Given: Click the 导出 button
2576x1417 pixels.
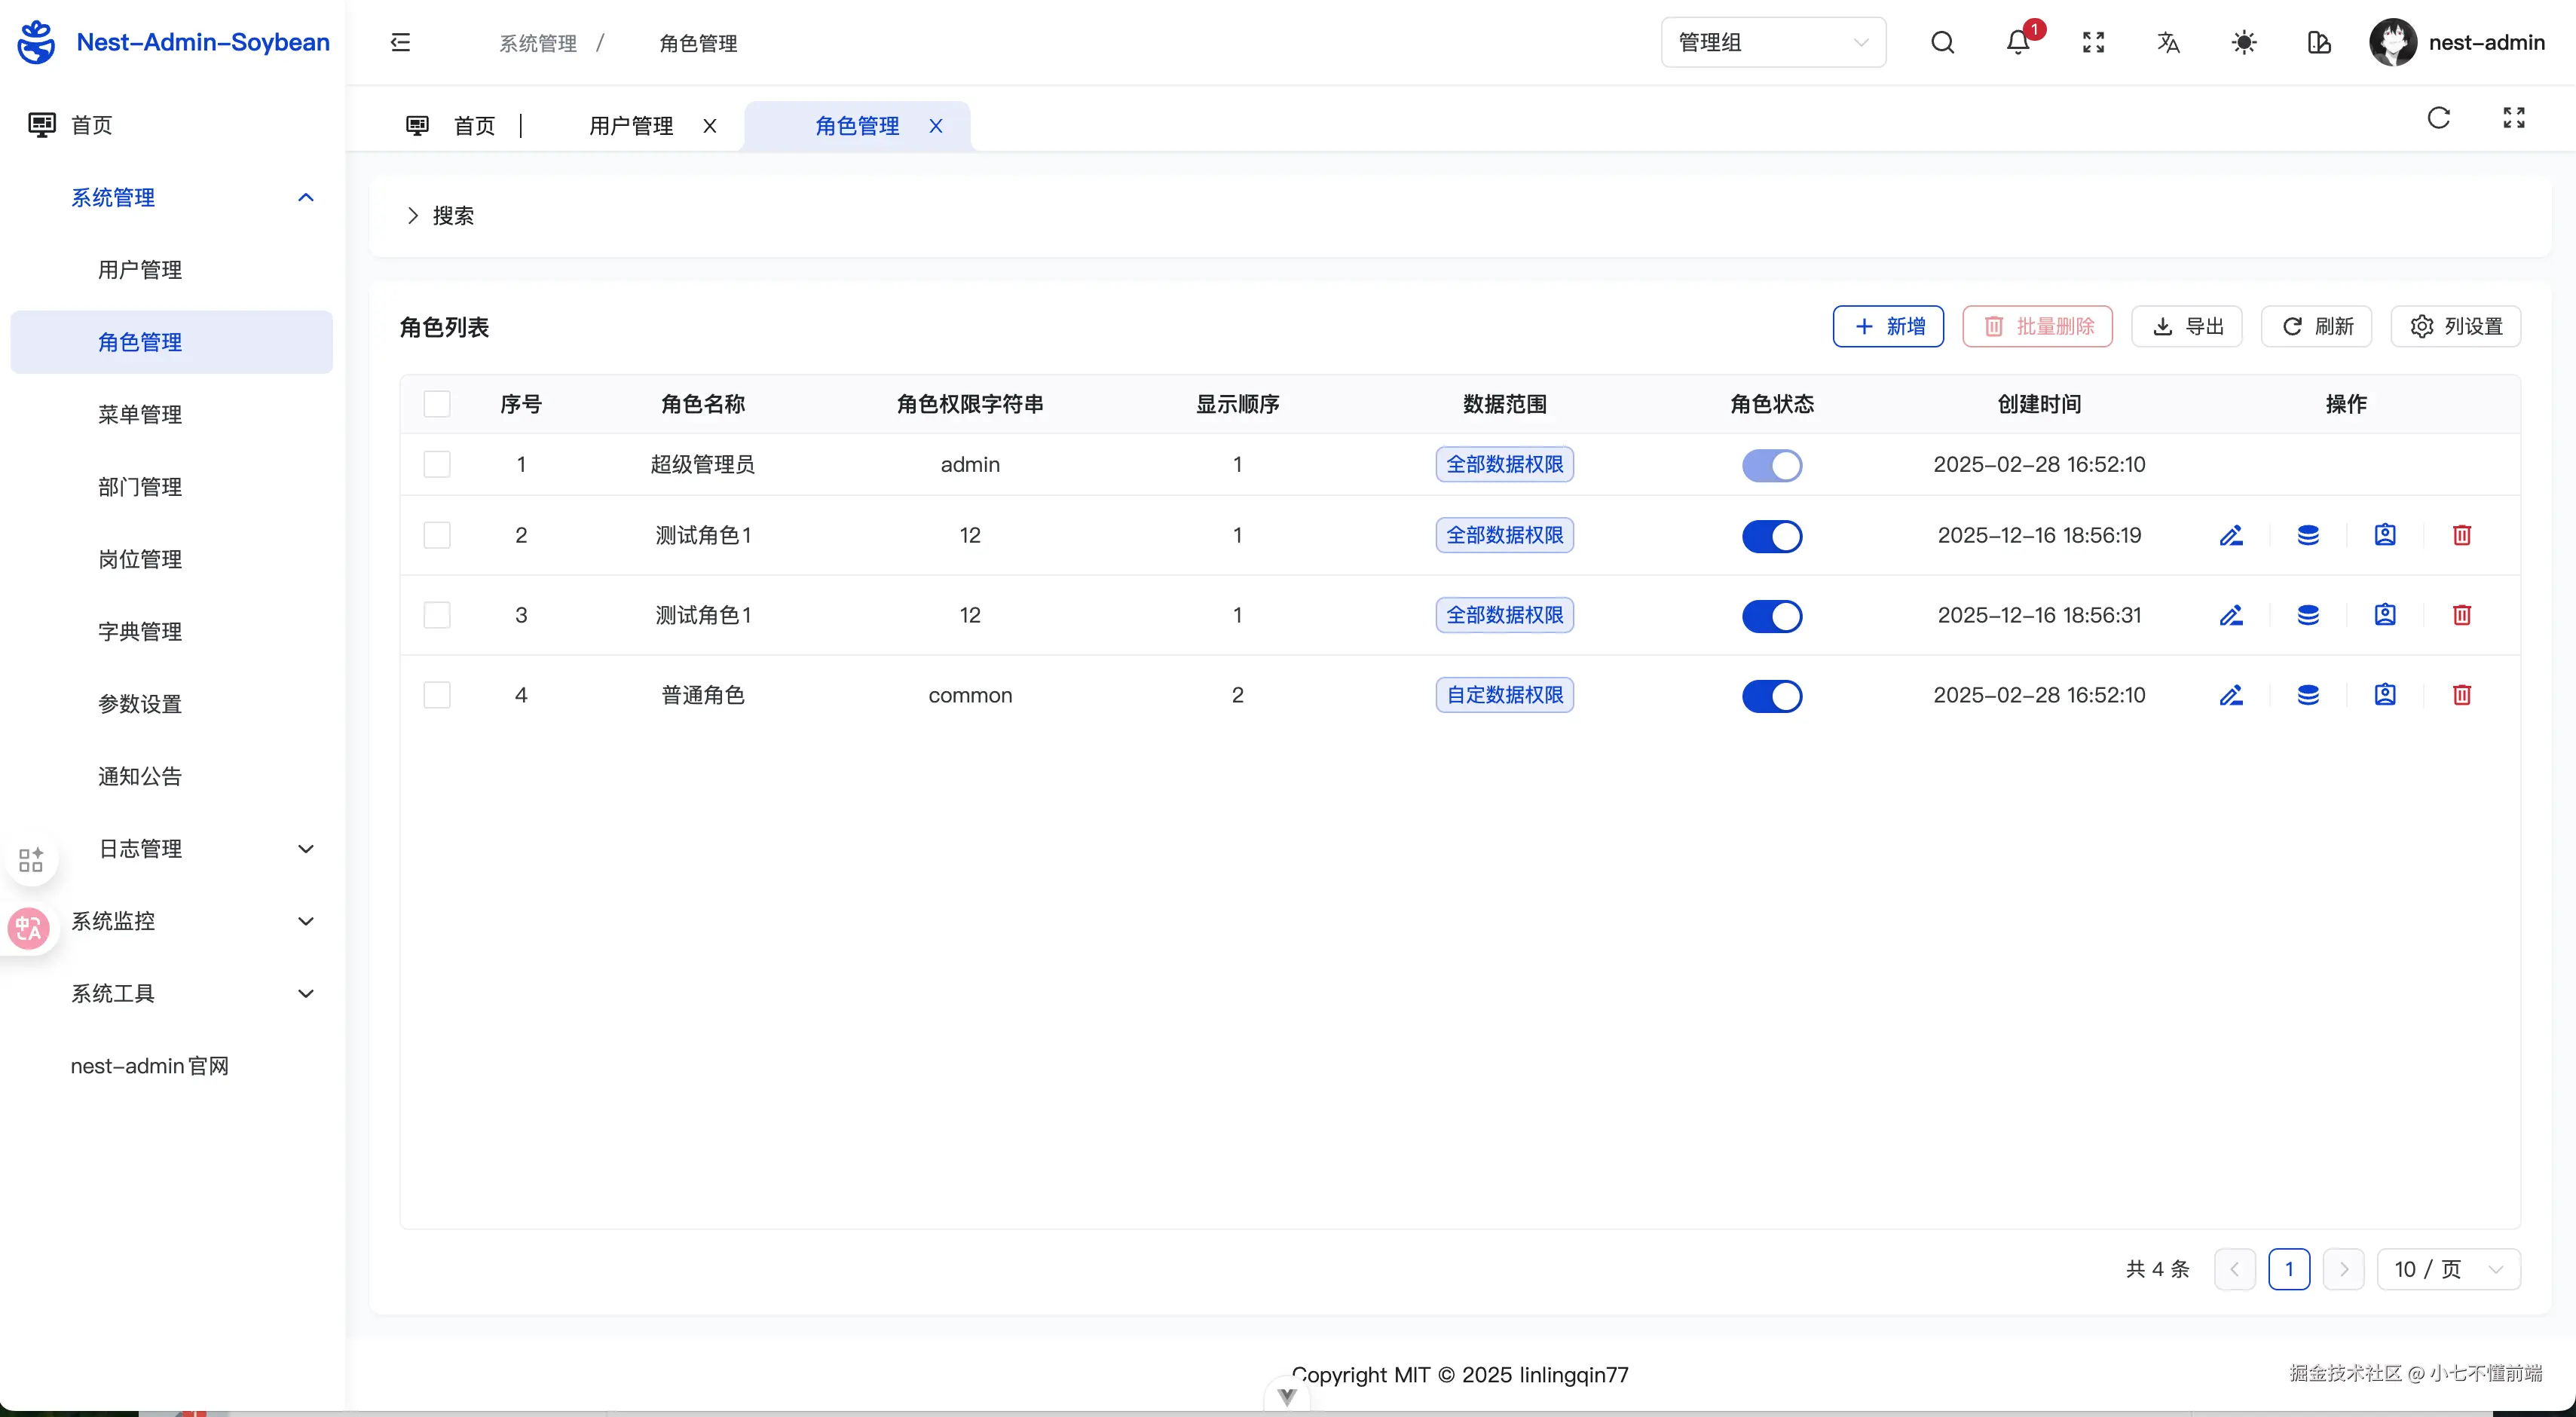Looking at the screenshot, I should pos(2187,327).
